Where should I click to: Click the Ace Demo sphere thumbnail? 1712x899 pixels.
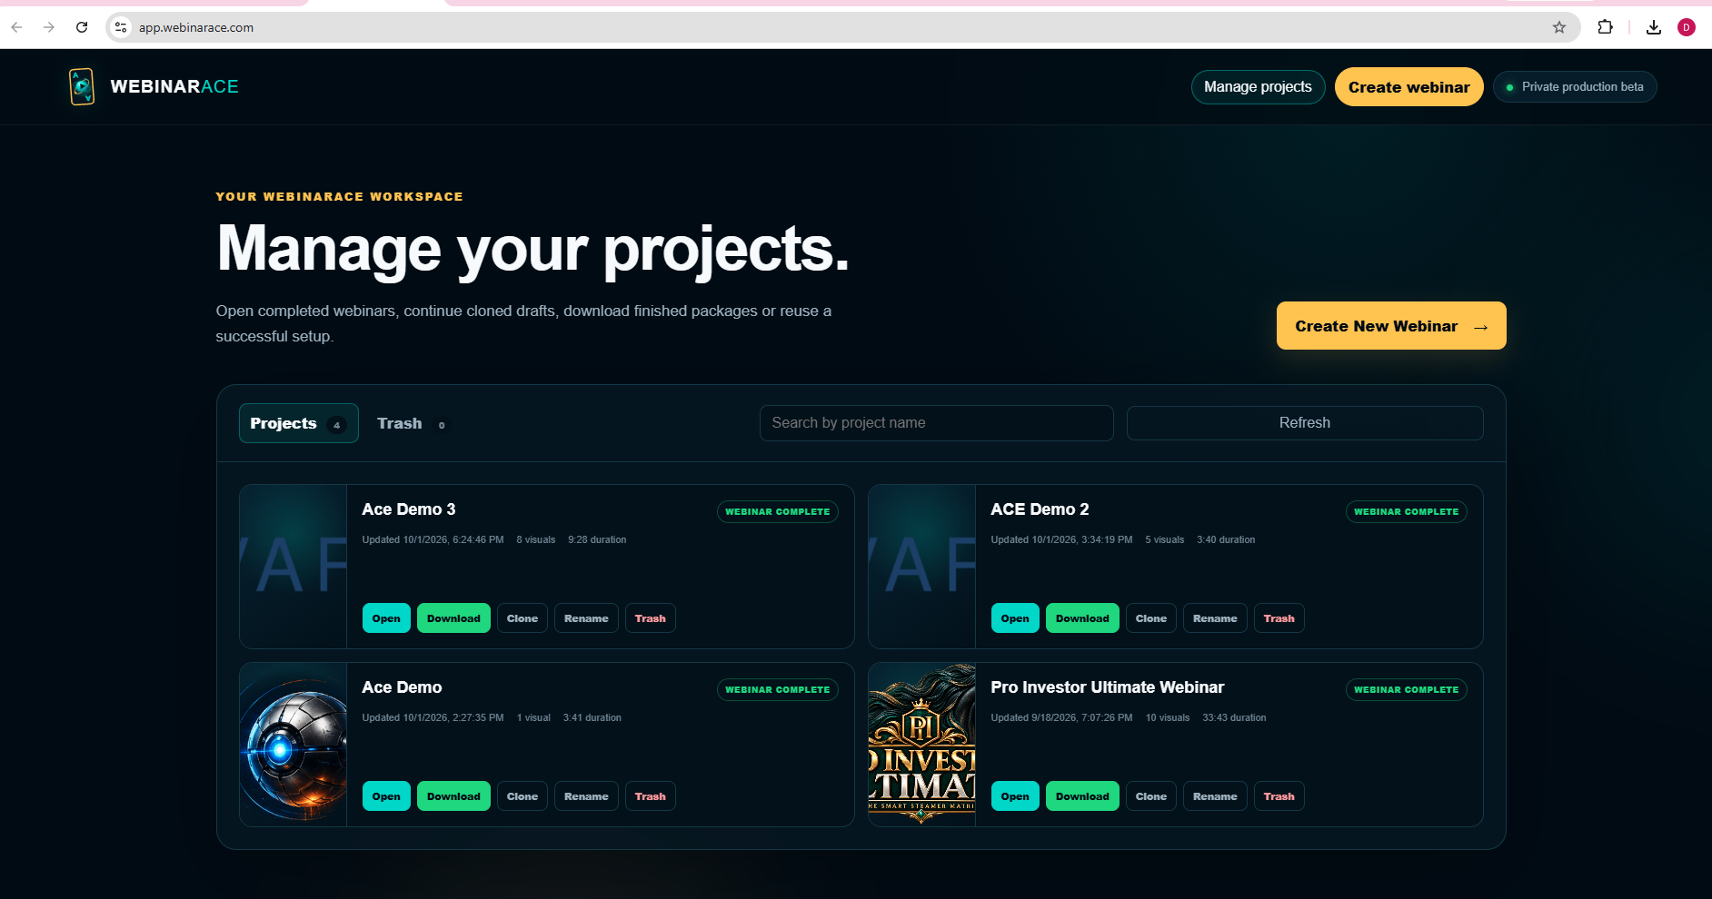pos(294,745)
